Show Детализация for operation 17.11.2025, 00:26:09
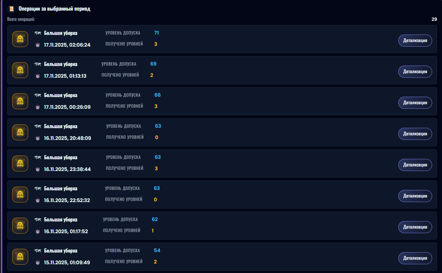The width and height of the screenshot is (442, 273). point(415,103)
